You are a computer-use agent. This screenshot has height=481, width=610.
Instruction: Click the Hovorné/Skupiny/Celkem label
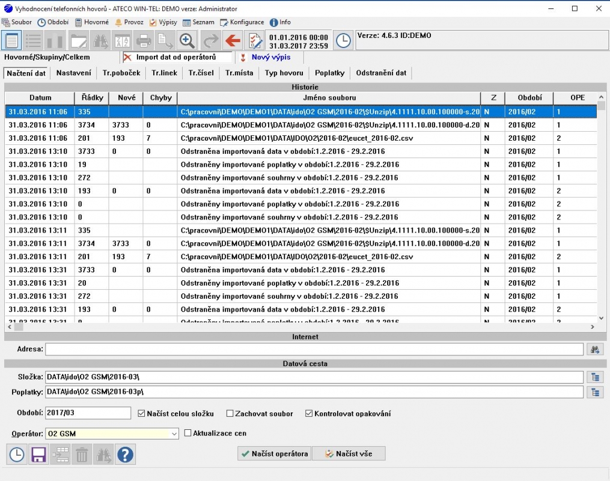point(47,57)
